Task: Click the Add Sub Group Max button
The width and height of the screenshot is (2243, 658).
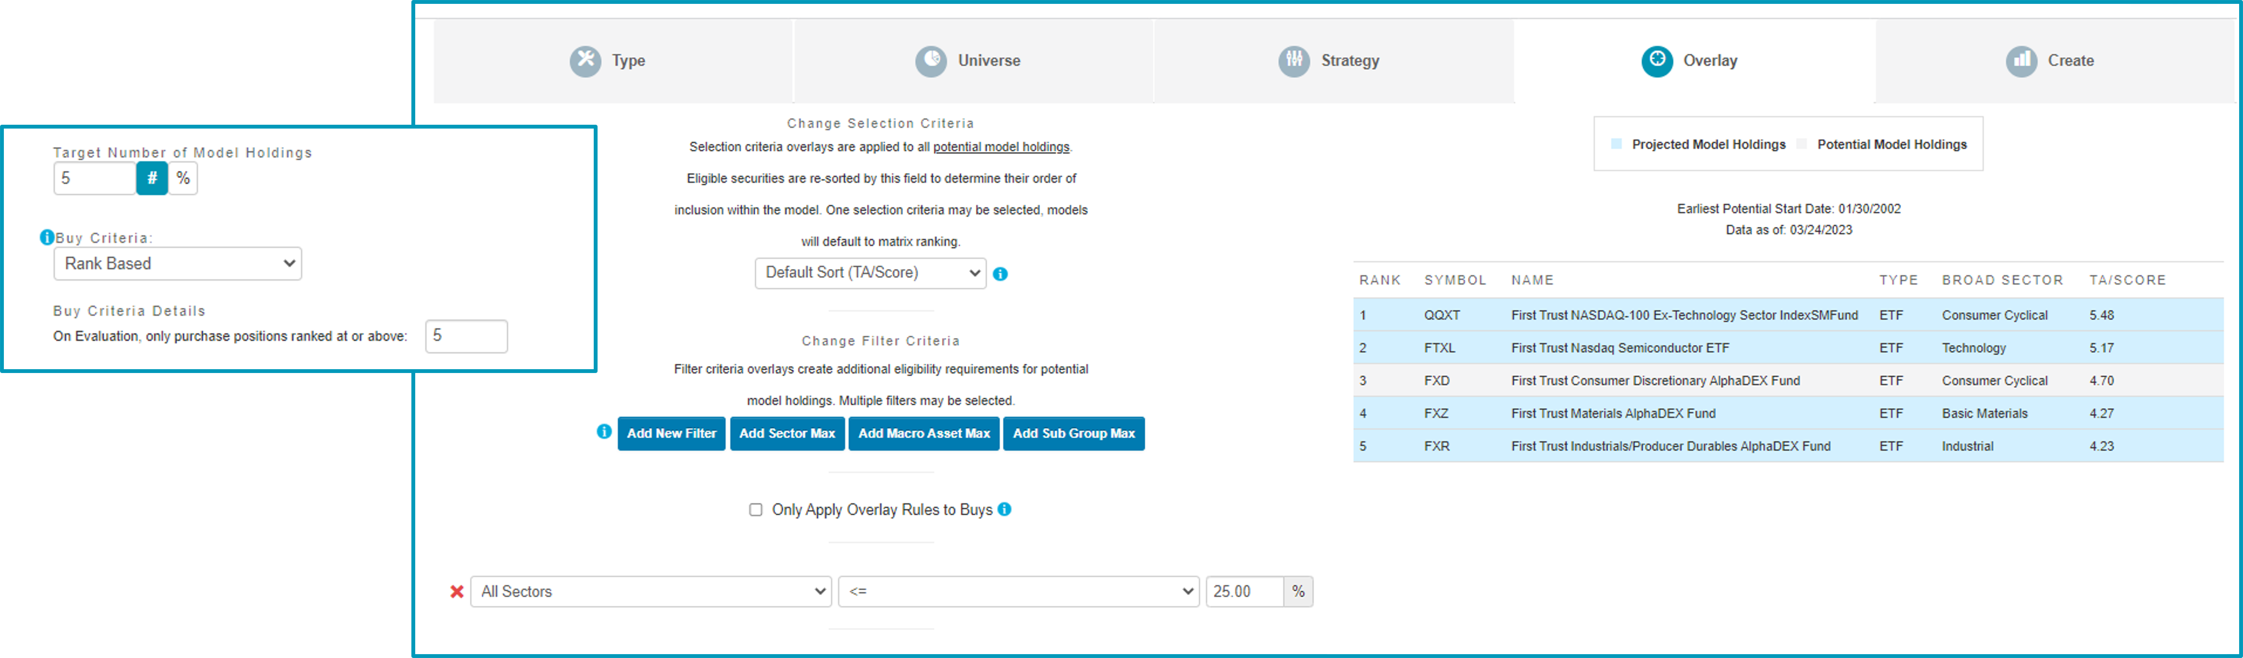Action: click(x=1074, y=434)
